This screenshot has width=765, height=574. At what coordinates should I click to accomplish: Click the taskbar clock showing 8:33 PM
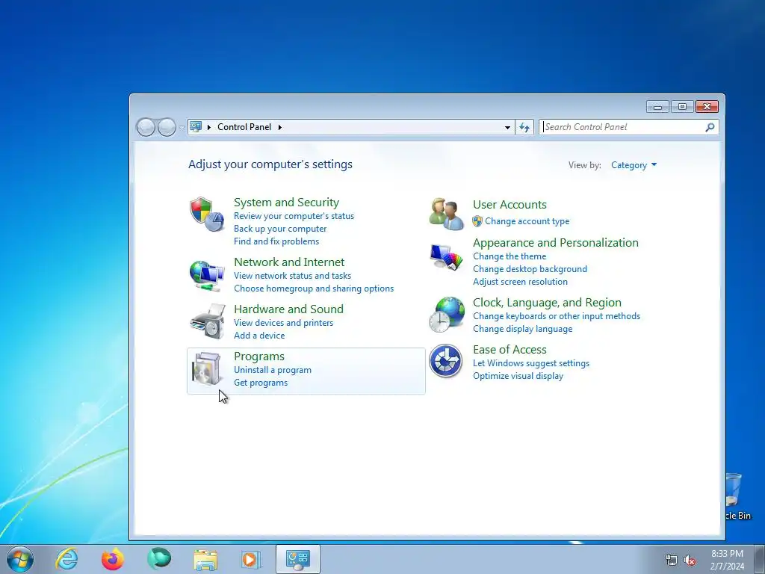[727, 559]
